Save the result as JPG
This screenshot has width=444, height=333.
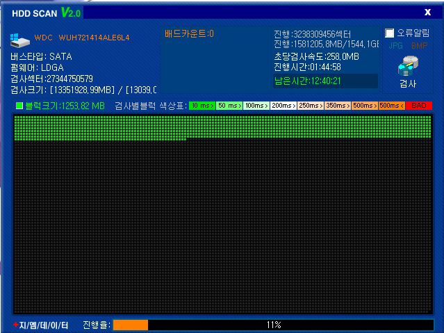[x=396, y=46]
